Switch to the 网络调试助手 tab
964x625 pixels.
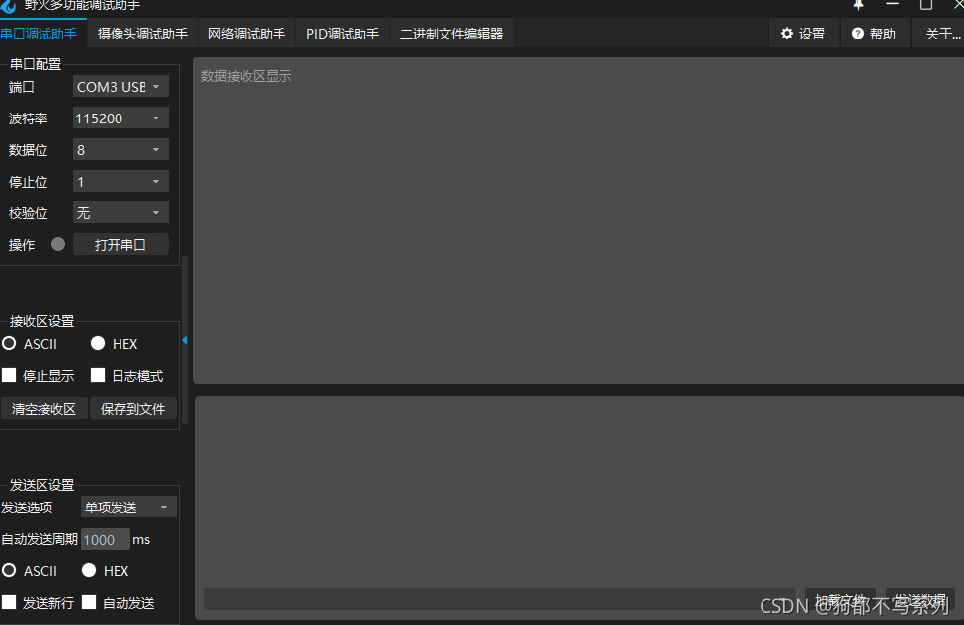click(246, 33)
